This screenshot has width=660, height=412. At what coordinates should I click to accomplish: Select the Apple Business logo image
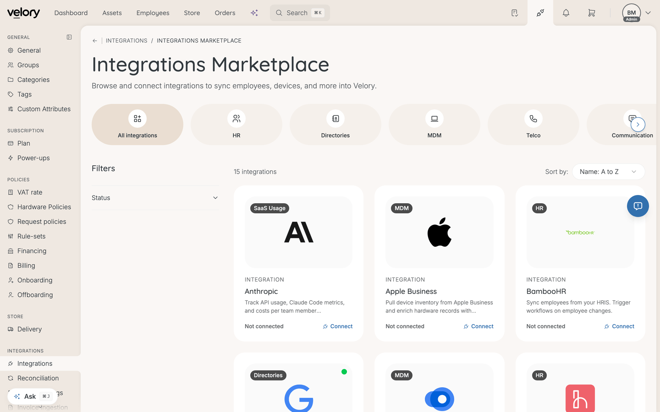point(440,232)
